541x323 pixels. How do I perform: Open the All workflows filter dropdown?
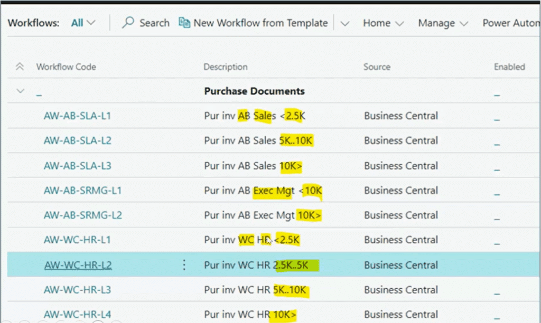(x=82, y=23)
